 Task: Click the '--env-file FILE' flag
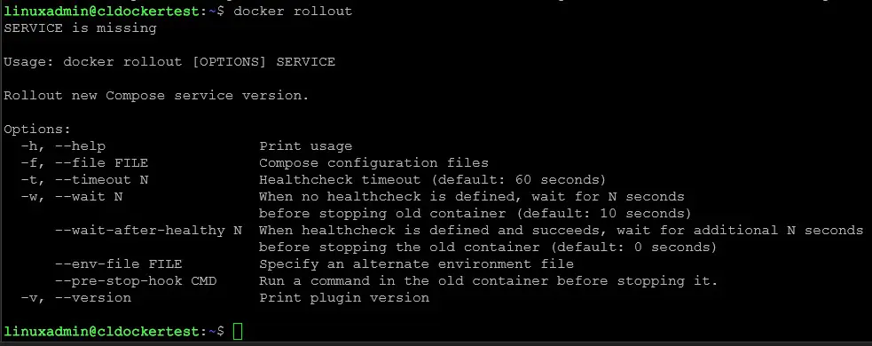[119, 263]
